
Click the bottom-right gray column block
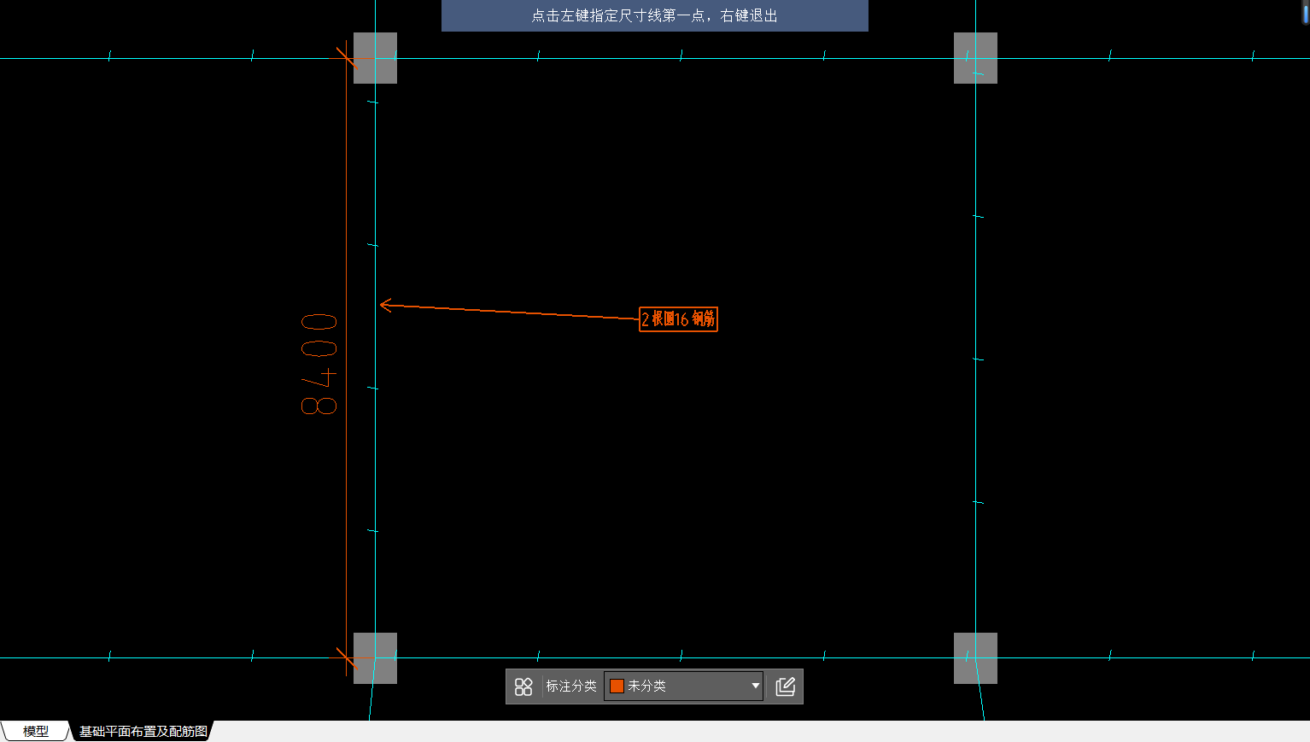point(975,658)
